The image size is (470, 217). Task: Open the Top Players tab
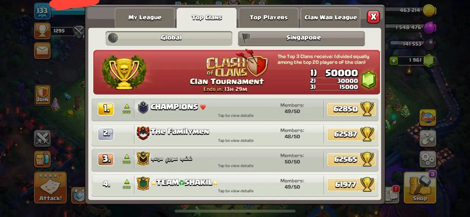[x=269, y=18]
